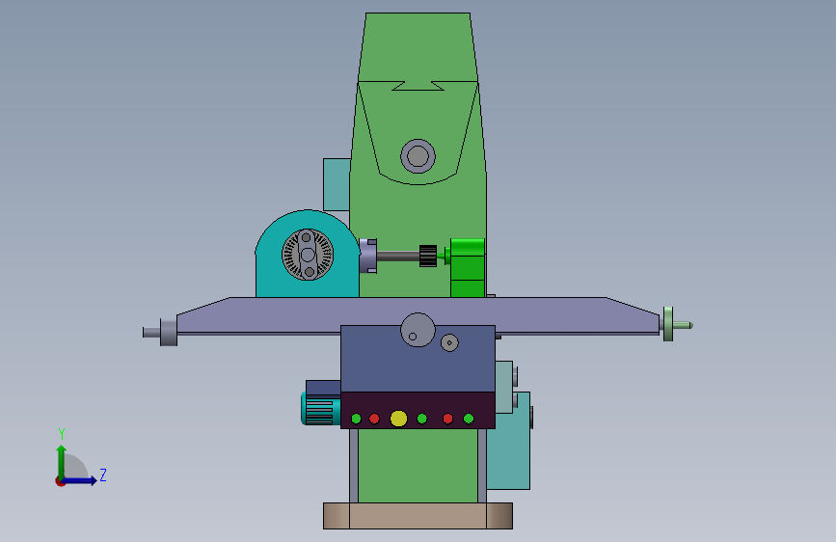Select the gray handle shaft at the table's left end

point(152,333)
